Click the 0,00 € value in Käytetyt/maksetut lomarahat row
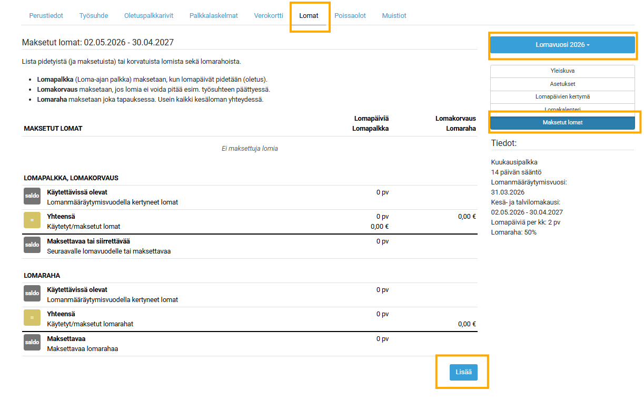The height and width of the screenshot is (399, 644). pos(467,324)
